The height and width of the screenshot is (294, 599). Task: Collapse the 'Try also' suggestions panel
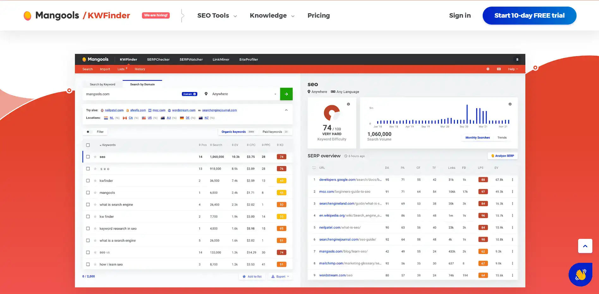coord(286,110)
